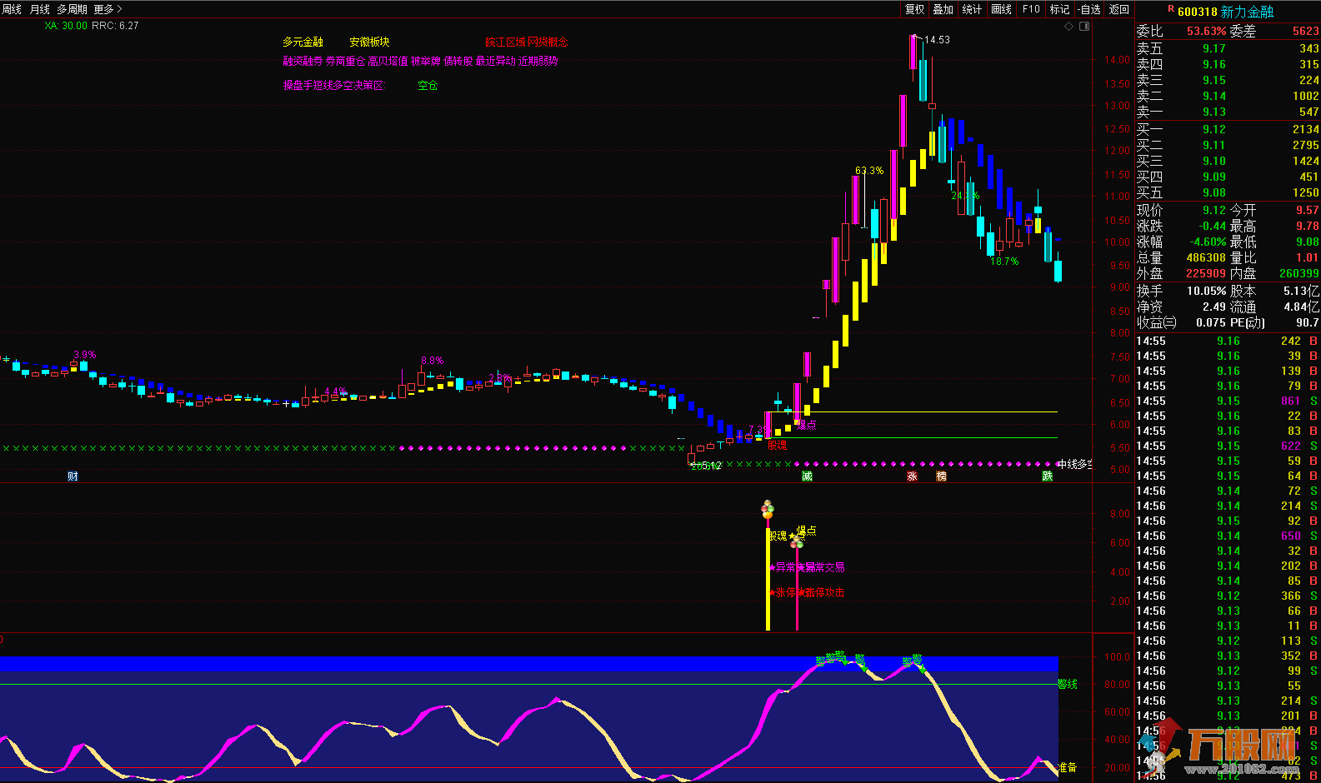1321x783 pixels.
Task: Open the 画线 drawing tools
Action: (1002, 9)
